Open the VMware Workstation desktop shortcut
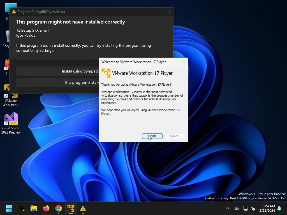 11,95
